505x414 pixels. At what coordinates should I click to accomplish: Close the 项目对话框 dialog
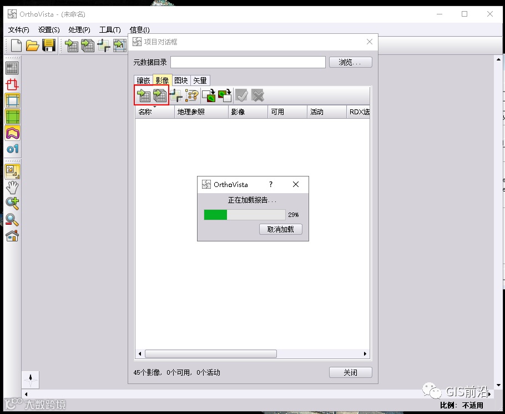pyautogui.click(x=370, y=42)
